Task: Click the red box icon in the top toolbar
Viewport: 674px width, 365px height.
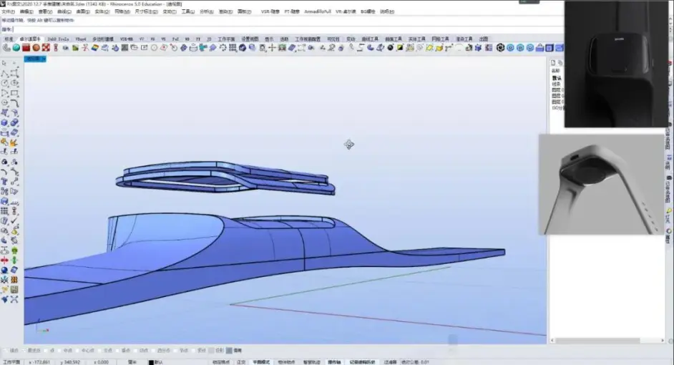Action: tap(26, 48)
